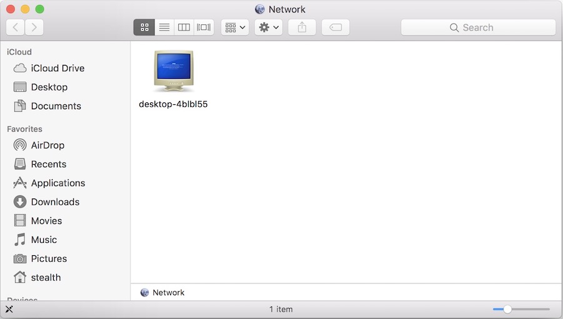Click the path bar globe icon
This screenshot has height=319, width=563.
[145, 293]
